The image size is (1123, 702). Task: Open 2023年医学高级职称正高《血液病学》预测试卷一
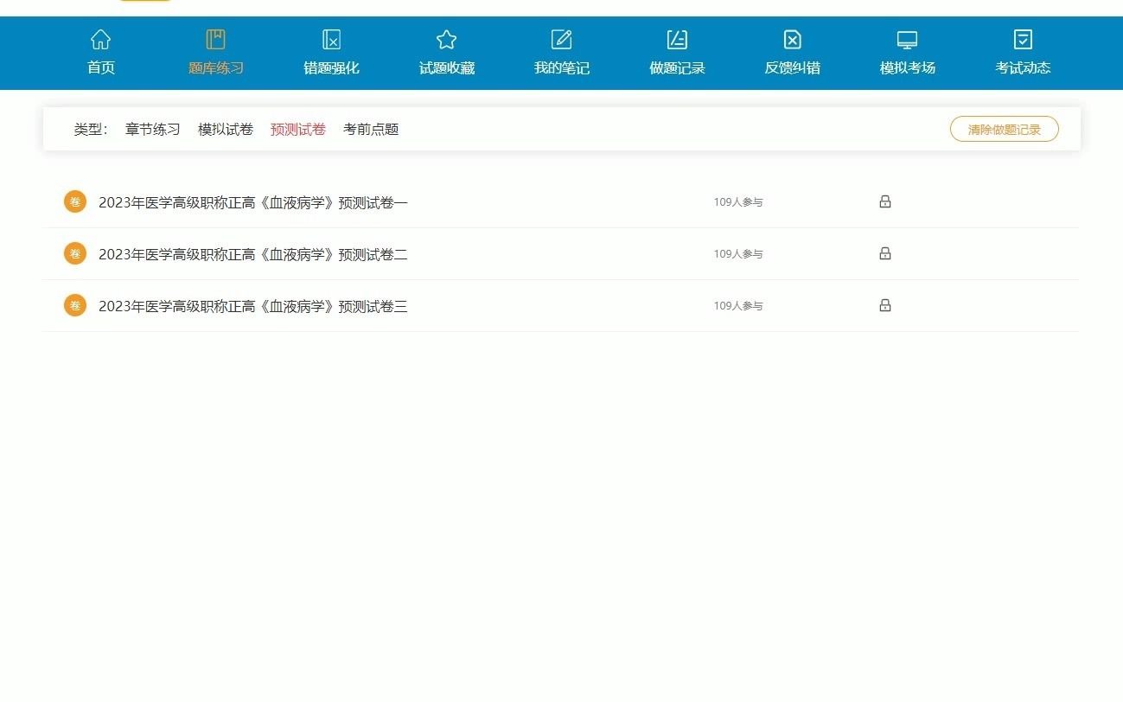pos(253,202)
